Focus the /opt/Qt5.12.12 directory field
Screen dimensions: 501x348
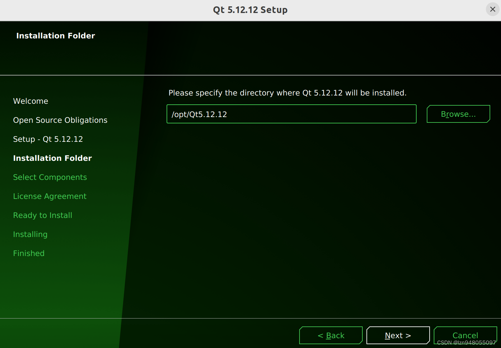coord(291,114)
